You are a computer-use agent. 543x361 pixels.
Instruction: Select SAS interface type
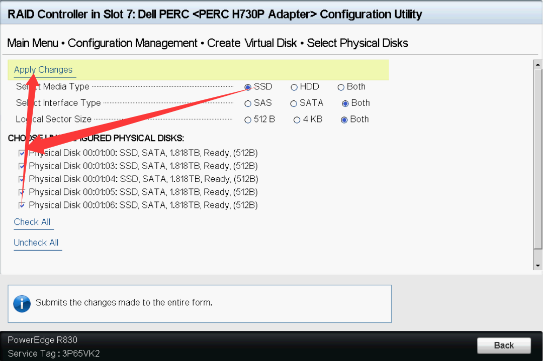(x=248, y=104)
